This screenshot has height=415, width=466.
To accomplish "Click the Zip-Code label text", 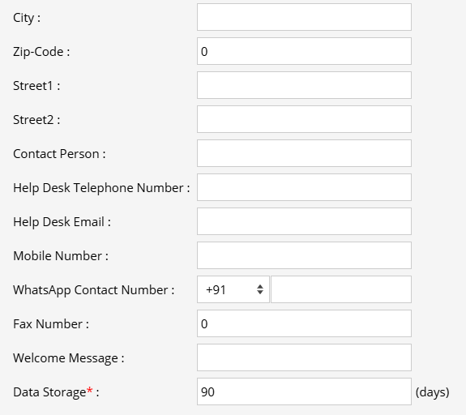I will coord(41,52).
